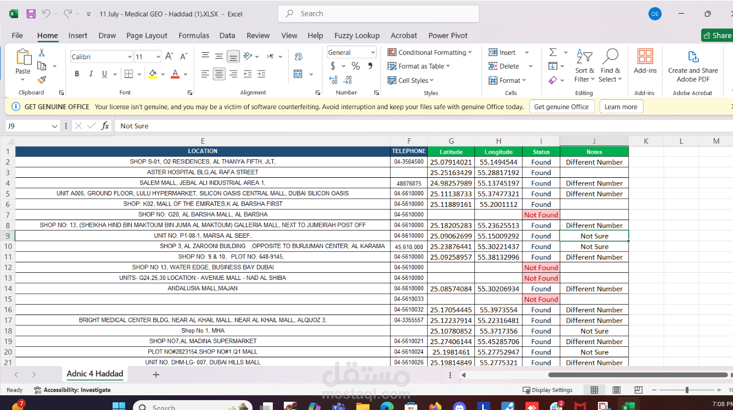733x410 pixels.
Task: Click Accessibility: Investigate in status bar
Action: (x=72, y=390)
